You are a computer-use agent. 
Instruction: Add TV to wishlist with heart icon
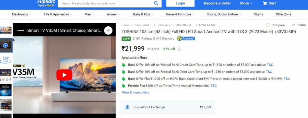108,31
